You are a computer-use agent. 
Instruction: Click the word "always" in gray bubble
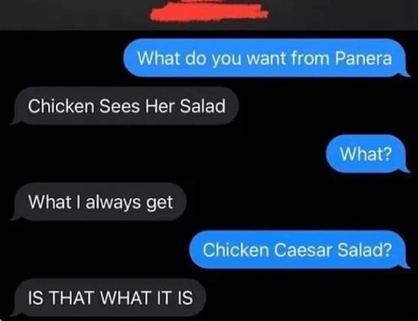pyautogui.click(x=114, y=203)
